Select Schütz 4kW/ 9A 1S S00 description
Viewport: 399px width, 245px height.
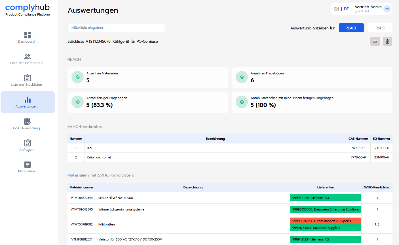click(116, 198)
